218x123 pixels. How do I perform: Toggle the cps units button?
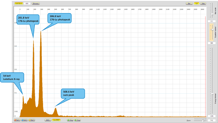[196, 4]
